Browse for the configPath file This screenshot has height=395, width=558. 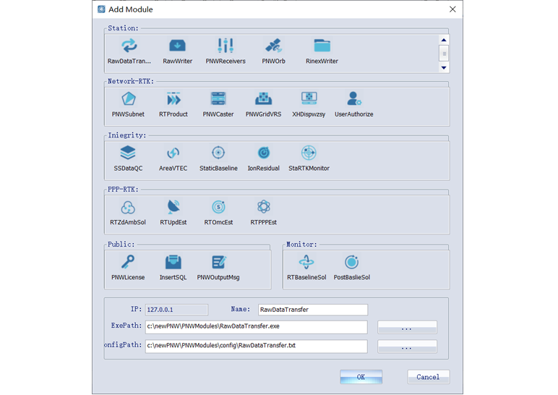(x=407, y=347)
